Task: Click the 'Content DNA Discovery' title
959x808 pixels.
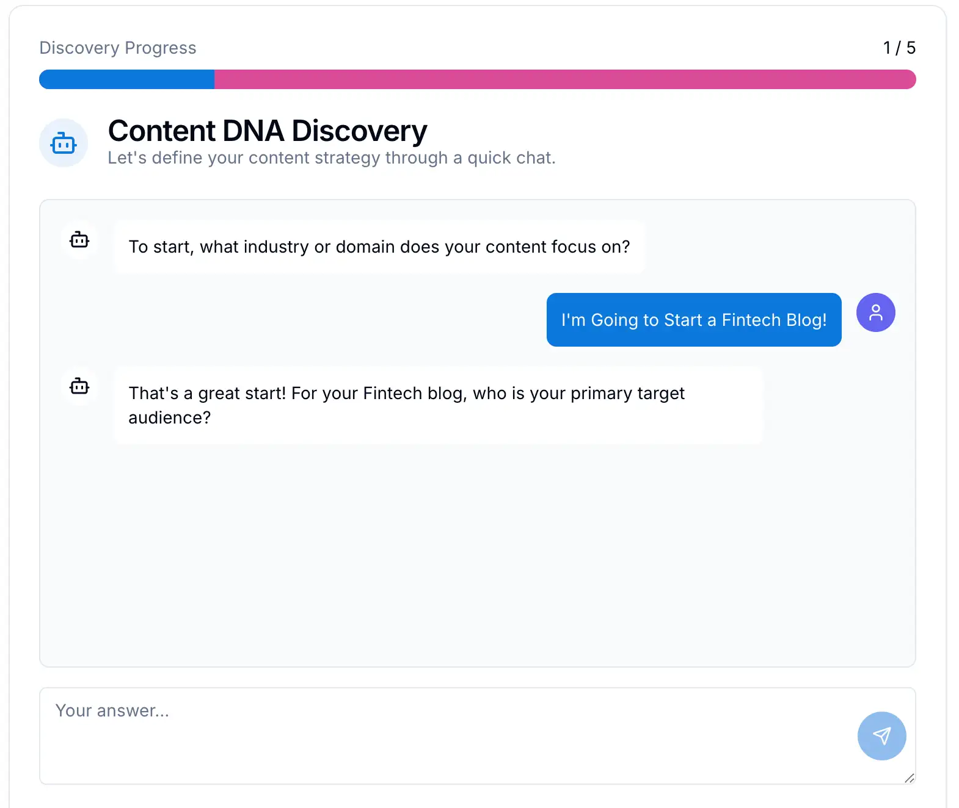Action: tap(267, 130)
